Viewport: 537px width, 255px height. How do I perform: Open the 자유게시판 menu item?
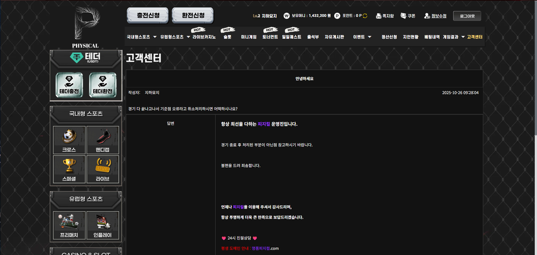click(x=334, y=37)
